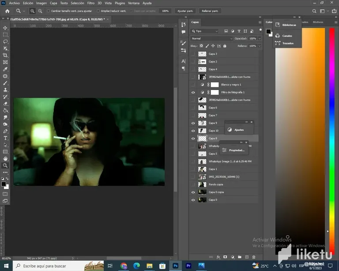Enable 'Cambiar tamaño vent. para ajustar' checkbox
This screenshot has height=271, width=339.
tap(48, 11)
